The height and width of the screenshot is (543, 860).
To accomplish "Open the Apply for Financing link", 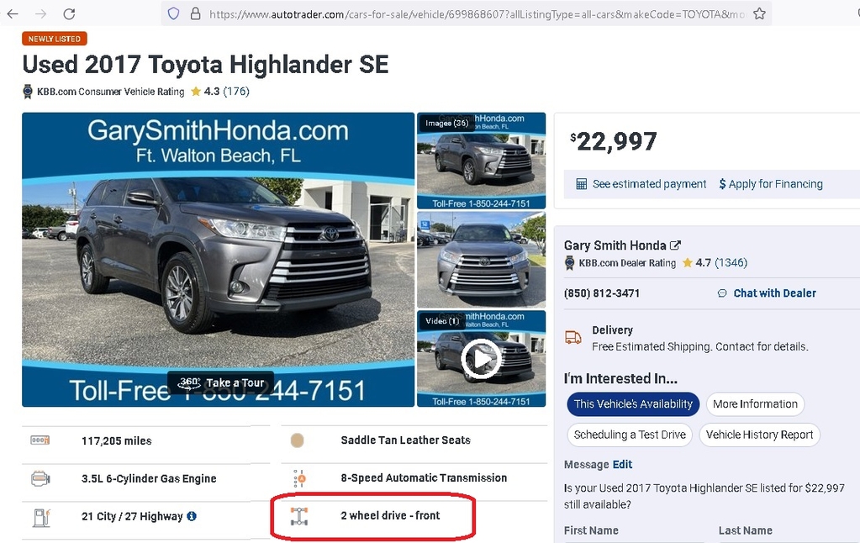I will [x=771, y=184].
